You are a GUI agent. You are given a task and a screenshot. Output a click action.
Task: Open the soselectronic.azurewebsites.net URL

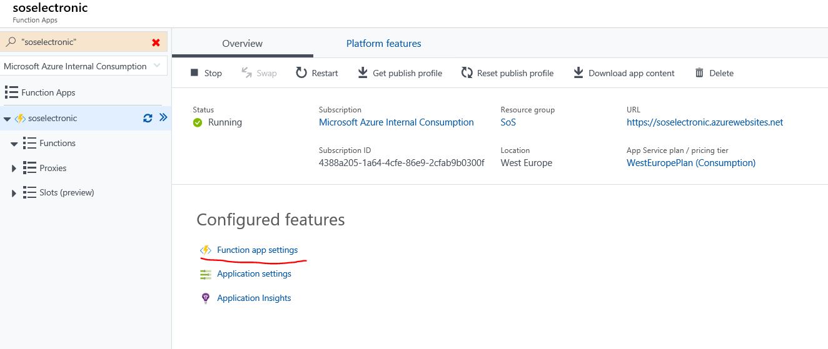point(705,122)
